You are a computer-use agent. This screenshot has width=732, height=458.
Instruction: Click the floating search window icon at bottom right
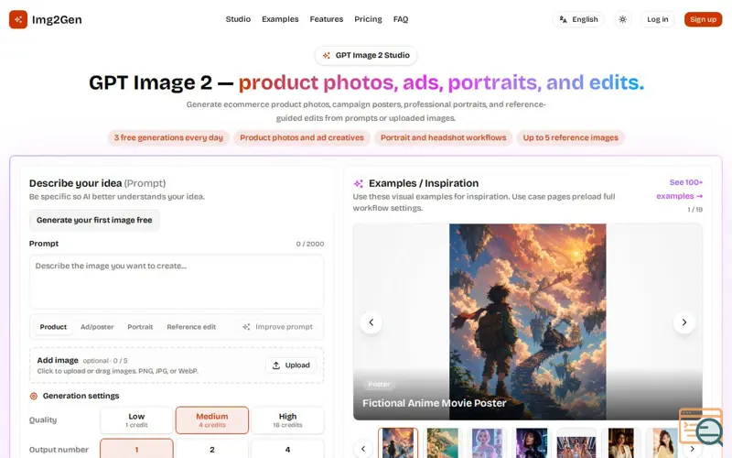(701, 427)
